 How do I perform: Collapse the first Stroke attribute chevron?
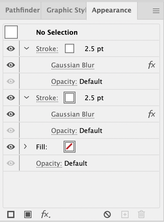click(27, 48)
